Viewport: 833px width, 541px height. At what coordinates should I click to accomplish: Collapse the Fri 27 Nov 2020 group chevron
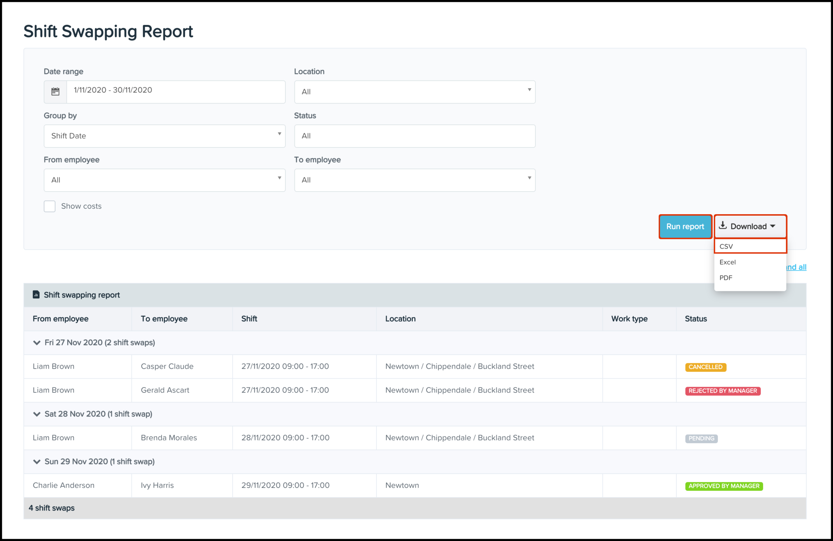[37, 342]
